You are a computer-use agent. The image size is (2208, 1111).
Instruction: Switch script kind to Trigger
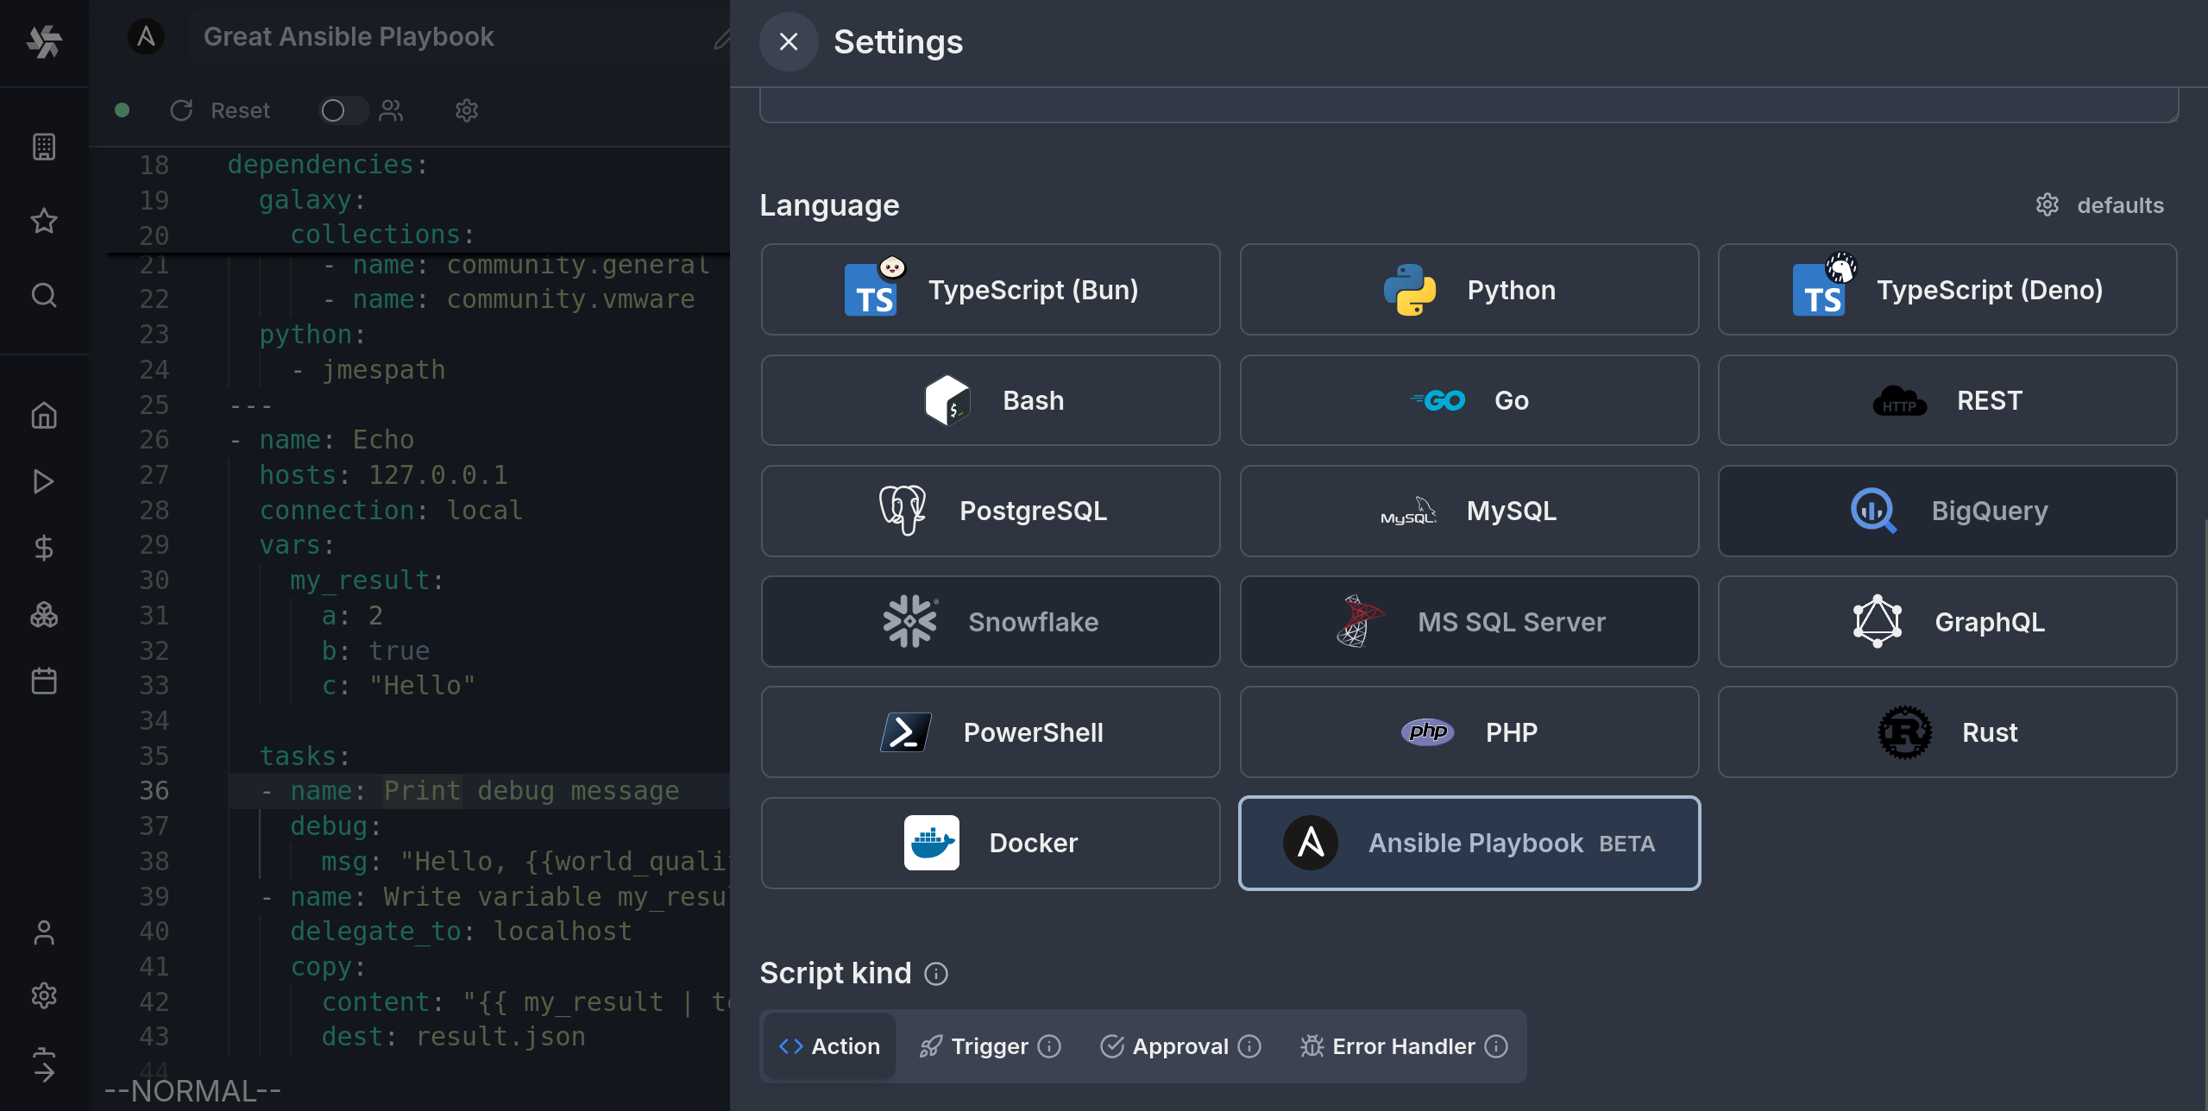[988, 1046]
